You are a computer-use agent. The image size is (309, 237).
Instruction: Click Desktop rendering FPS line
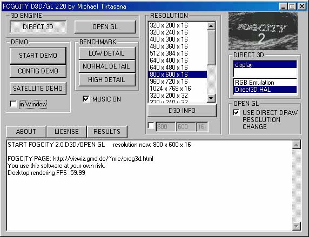46,173
